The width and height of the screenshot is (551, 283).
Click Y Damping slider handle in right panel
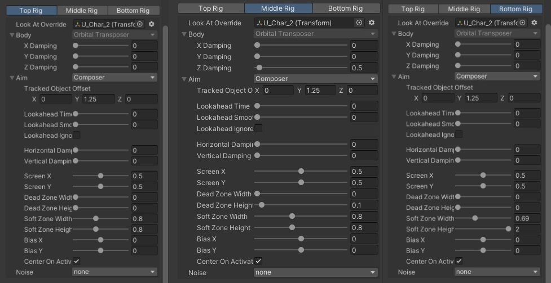[x=457, y=55]
